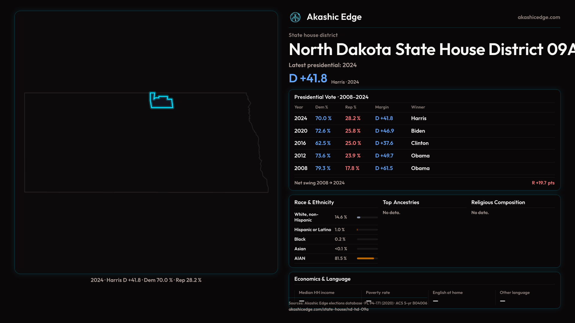
Task: Click the Top Ancestries panel heading
Action: coord(401,202)
